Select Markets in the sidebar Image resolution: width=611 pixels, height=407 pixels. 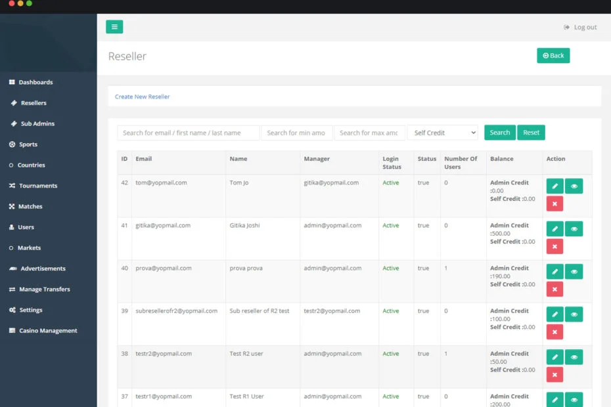click(x=25, y=247)
